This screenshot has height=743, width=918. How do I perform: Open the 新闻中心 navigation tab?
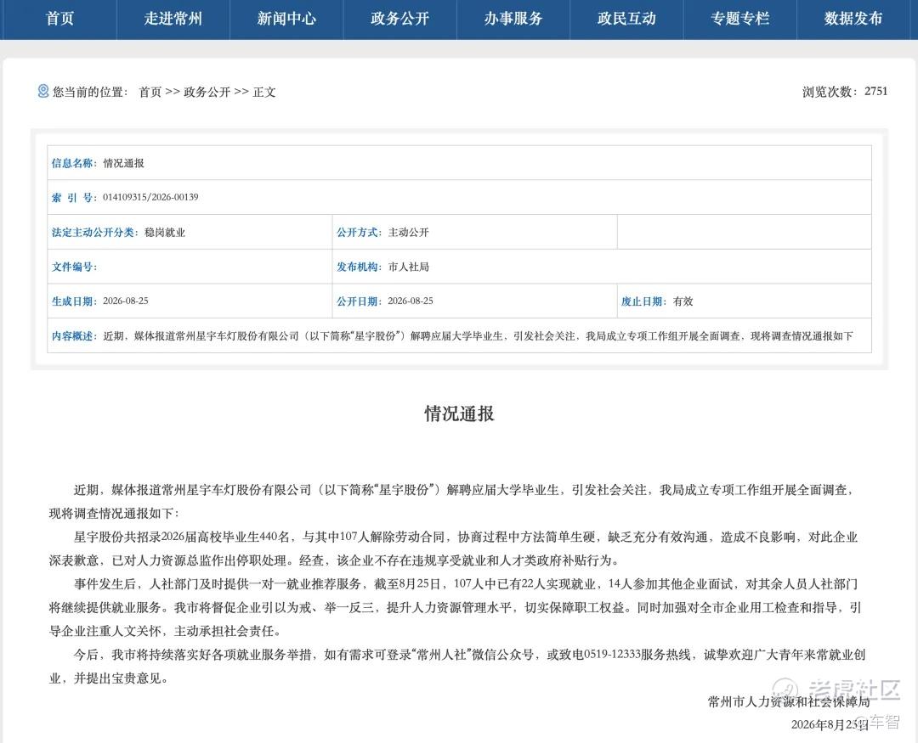click(x=286, y=19)
